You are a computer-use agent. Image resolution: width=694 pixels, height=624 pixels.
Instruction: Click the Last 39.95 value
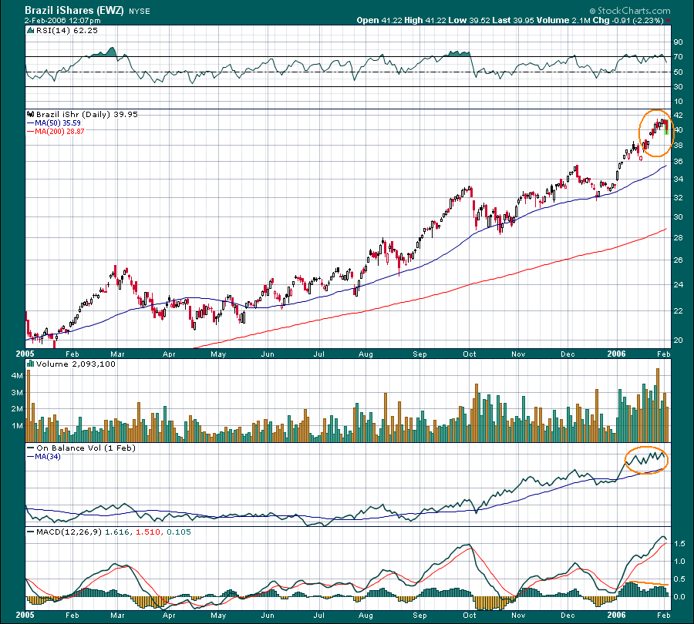click(514, 20)
